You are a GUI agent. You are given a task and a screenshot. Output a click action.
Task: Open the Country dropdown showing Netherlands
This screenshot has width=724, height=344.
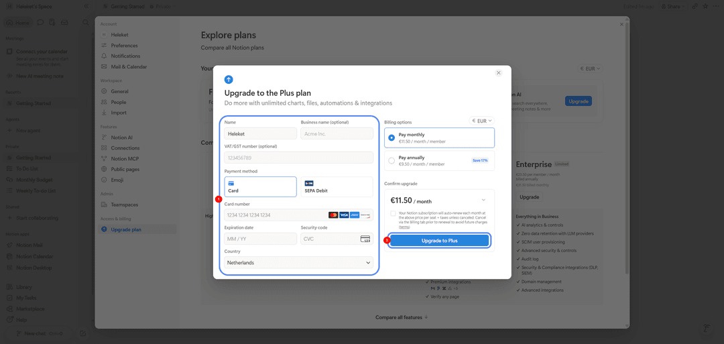tap(299, 262)
